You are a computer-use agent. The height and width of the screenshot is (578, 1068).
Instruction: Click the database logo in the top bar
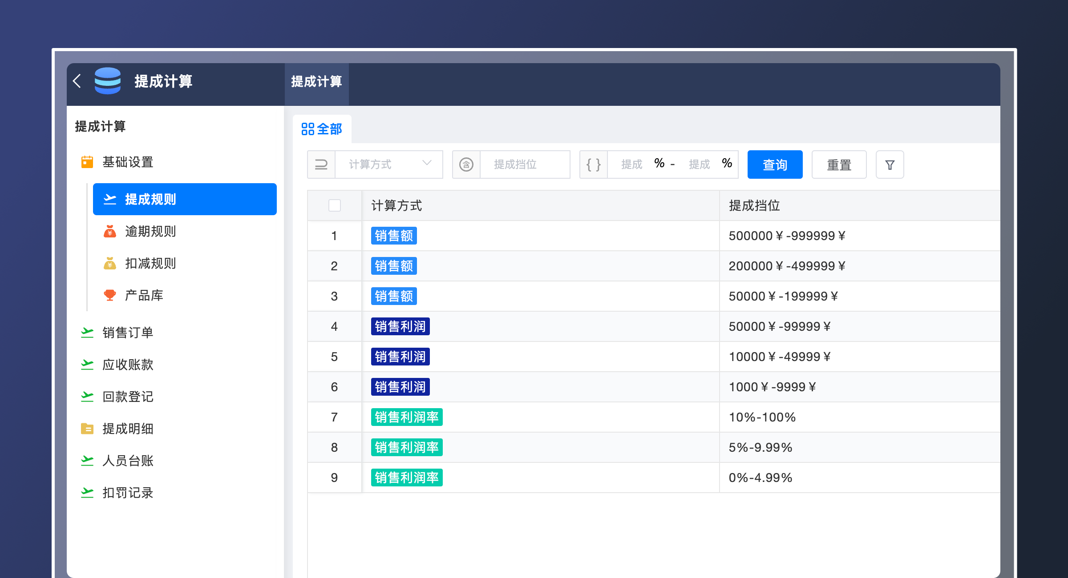[x=108, y=82]
